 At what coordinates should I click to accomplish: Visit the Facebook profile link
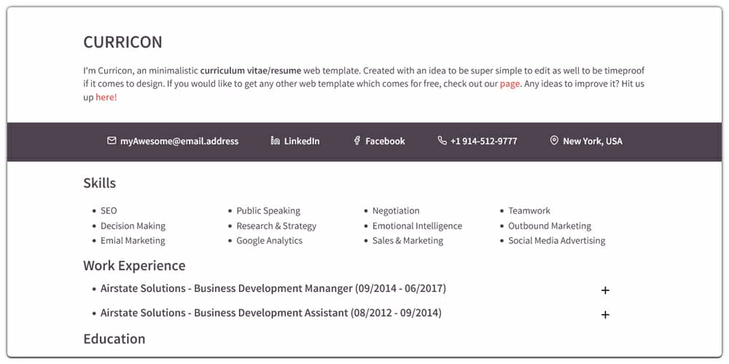[385, 141]
